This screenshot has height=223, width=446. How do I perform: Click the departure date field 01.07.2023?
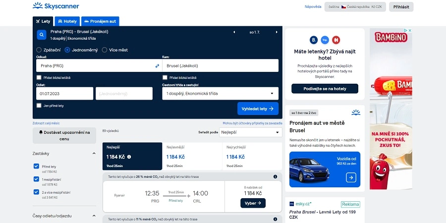point(64,94)
